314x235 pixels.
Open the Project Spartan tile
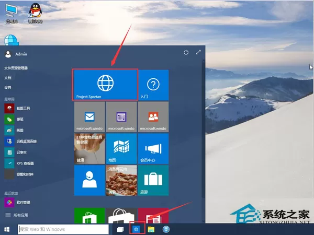105,85
